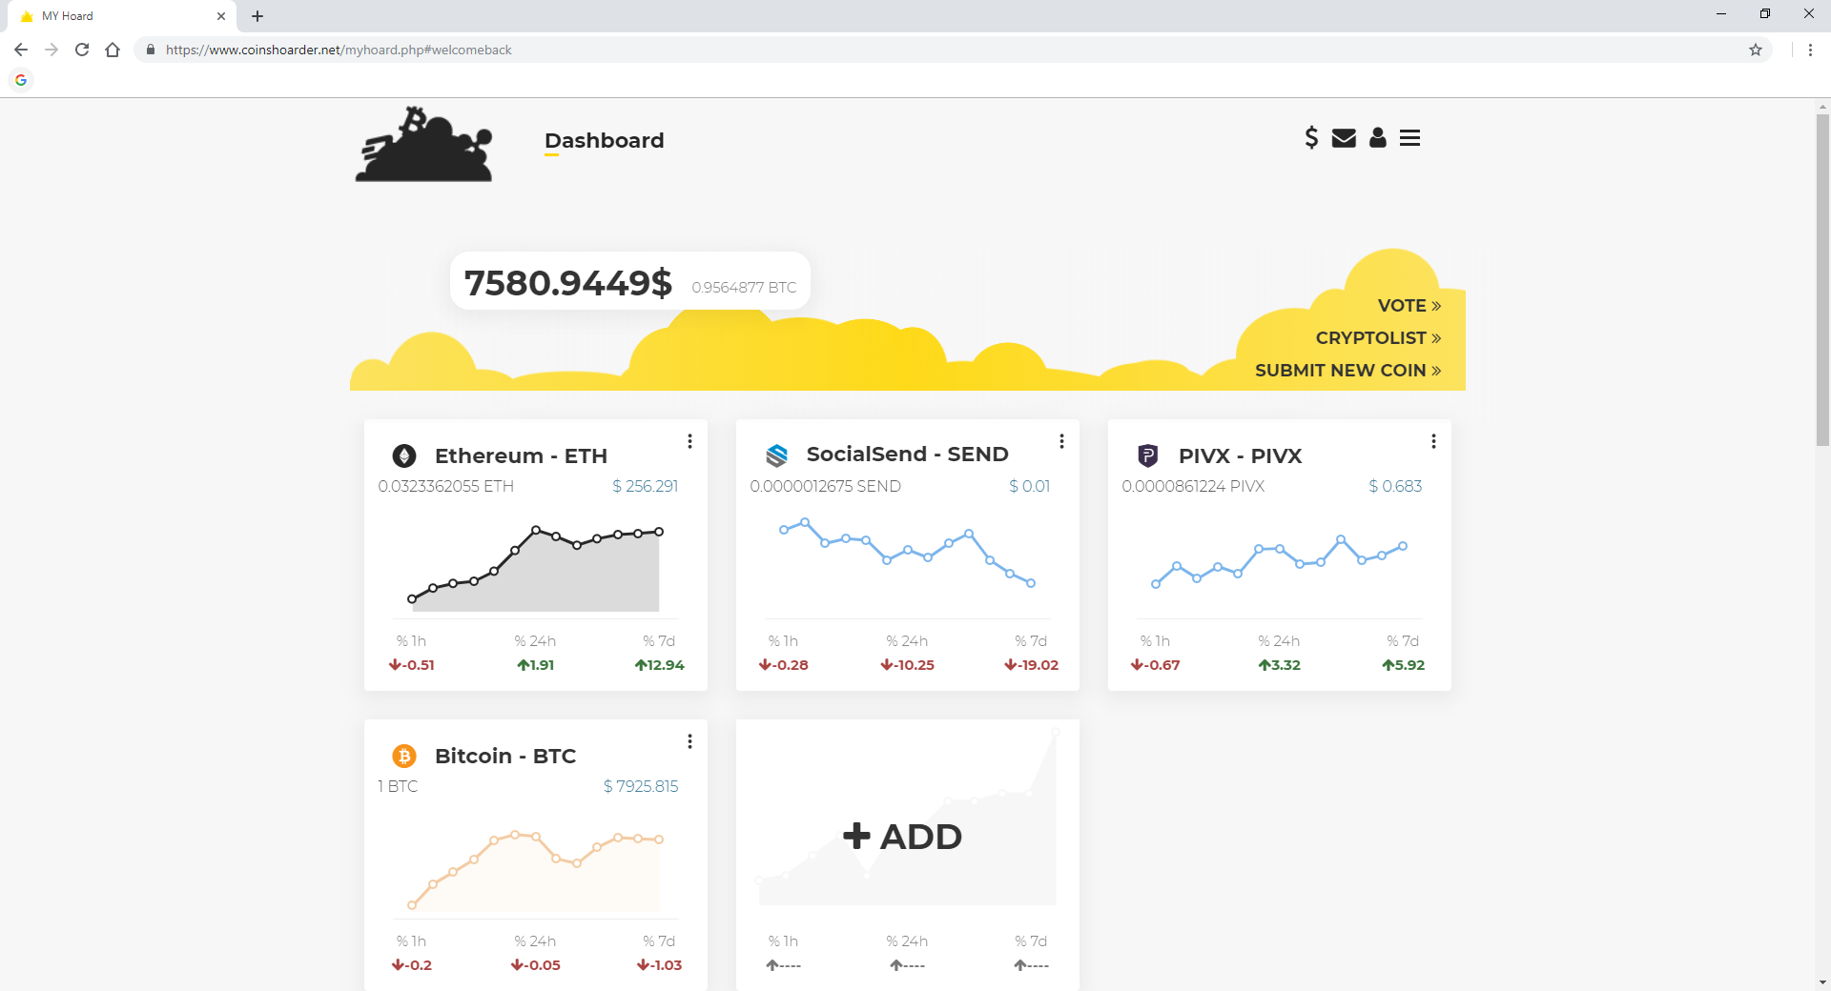1831x991 pixels.
Task: Click 0.0000012675 SEND amount
Action: coord(825,487)
